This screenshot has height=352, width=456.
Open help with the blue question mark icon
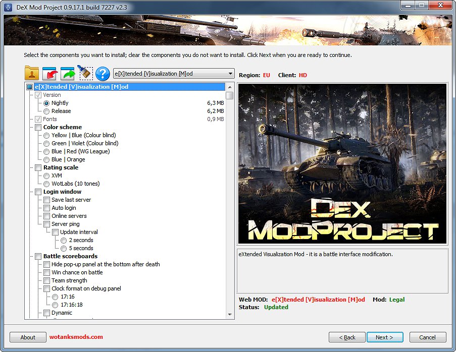[103, 74]
